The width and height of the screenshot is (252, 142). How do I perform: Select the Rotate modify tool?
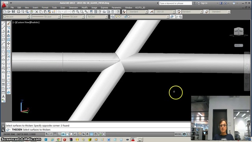click(x=9, y=48)
